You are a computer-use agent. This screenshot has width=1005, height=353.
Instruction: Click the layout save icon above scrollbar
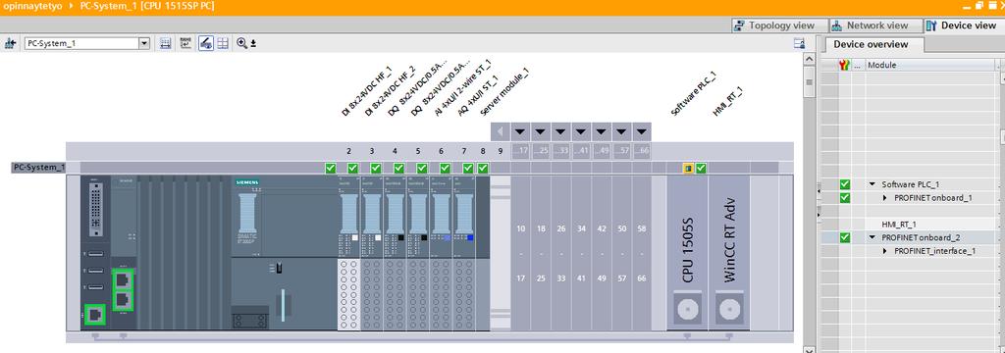[799, 43]
